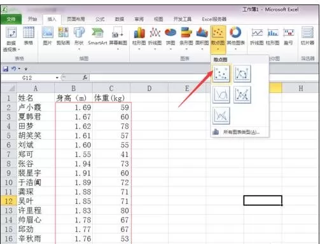
Task: Click the Name Box showing G12
Action: [x=28, y=78]
